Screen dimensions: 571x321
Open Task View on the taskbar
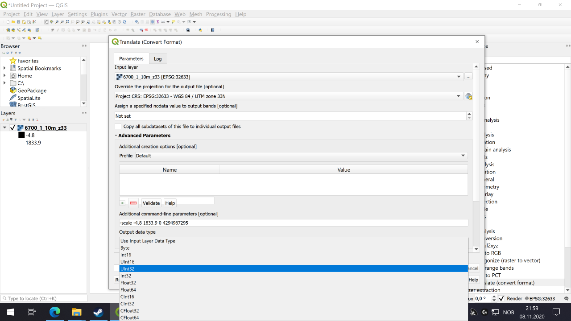click(32, 312)
